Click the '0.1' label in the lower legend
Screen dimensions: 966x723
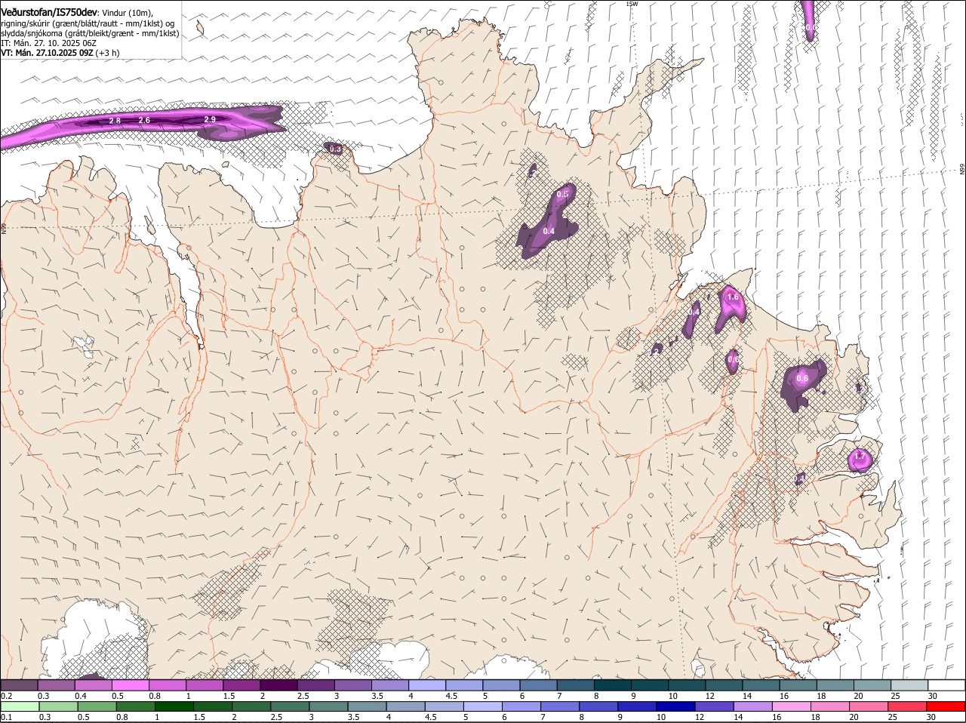coord(6,717)
